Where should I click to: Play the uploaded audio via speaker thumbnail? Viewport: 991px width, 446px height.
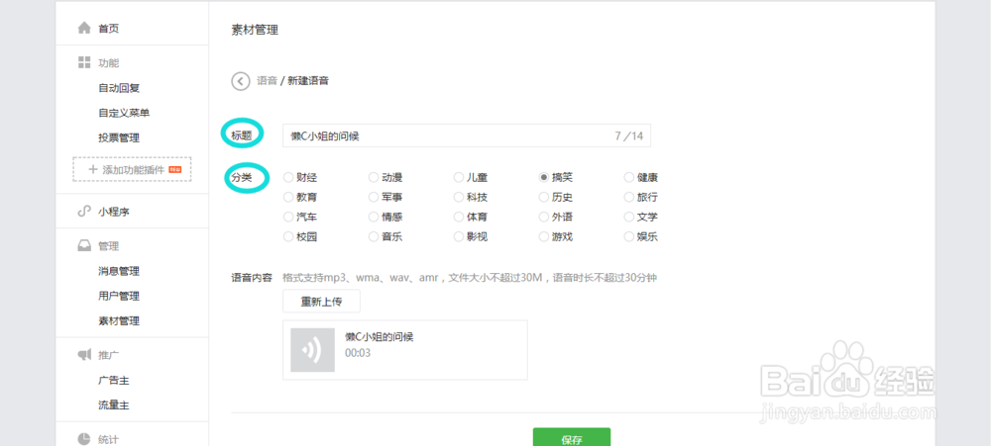[x=312, y=349]
